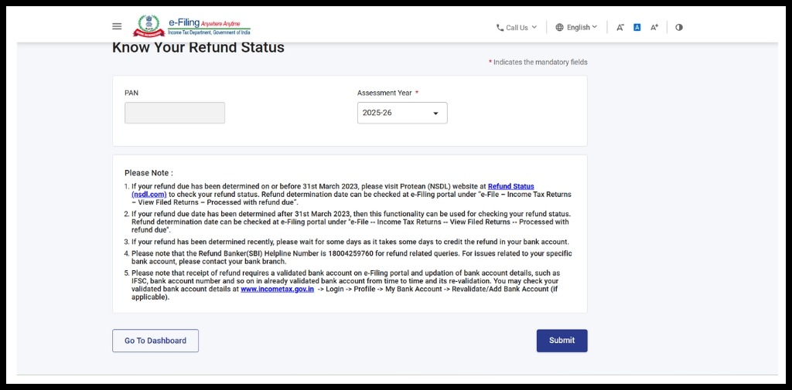Screen dimensions: 792x390
Task: Increase font size with A+ icon
Action: 654,27
